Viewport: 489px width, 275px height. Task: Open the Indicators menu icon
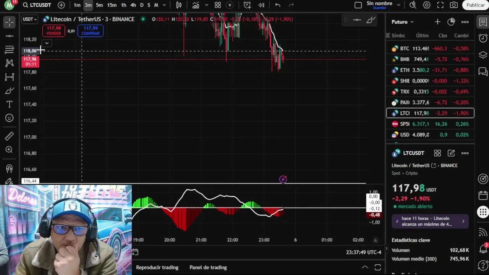point(196,5)
